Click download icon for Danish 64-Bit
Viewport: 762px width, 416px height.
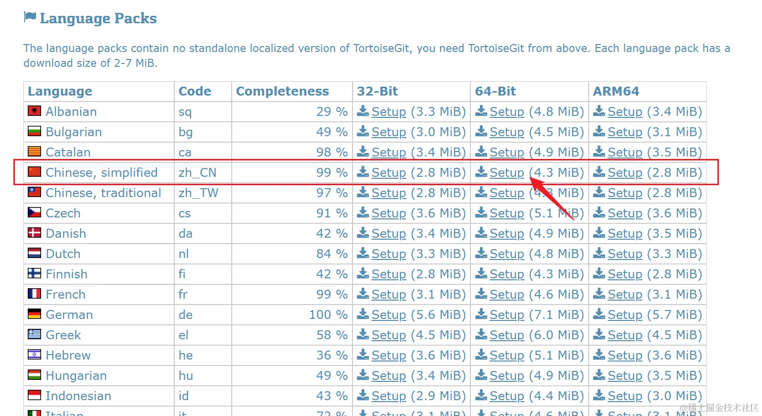481,233
